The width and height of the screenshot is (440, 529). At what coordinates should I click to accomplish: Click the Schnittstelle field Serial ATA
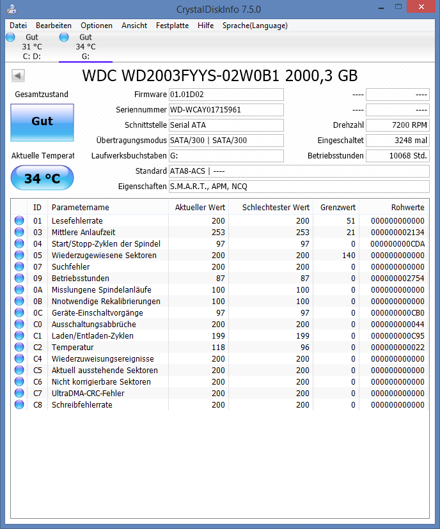226,125
